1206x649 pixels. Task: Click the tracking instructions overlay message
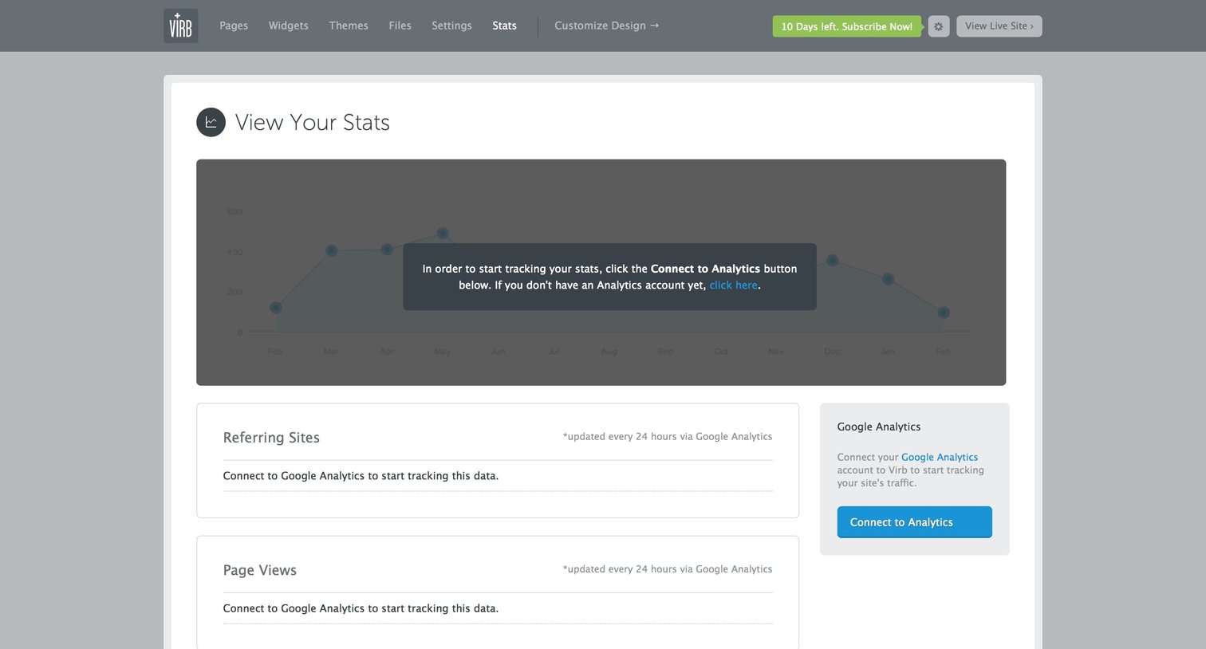(609, 277)
